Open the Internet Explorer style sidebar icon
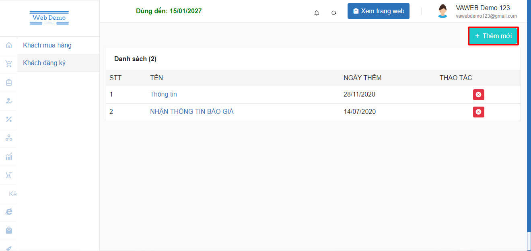 pos(9,212)
